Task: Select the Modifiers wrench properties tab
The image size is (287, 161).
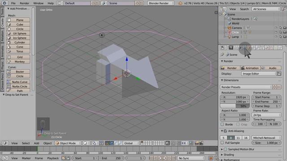Action: [258, 48]
